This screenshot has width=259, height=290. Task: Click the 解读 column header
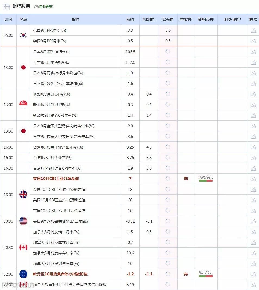tap(253, 19)
